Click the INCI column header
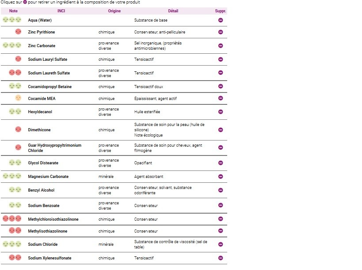This screenshot has height=270, width=362. (x=61, y=11)
